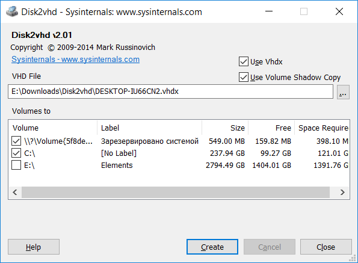Image resolution: width=358 pixels, height=263 pixels.
Task: Click the right arrow of horizontal scrollbar
Action: point(342,192)
